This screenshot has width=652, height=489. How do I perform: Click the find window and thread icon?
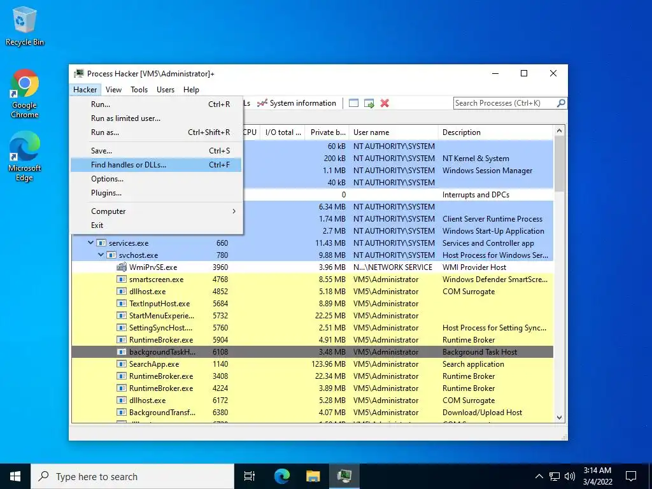click(369, 103)
